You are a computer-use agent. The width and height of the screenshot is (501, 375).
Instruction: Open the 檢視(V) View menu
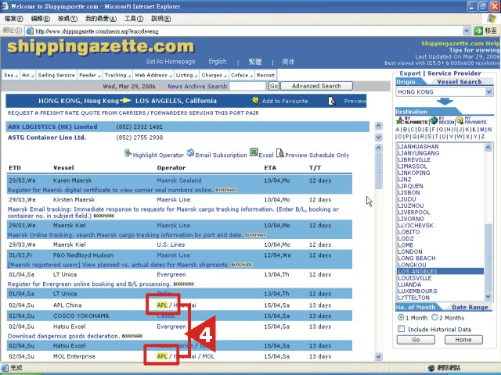coord(67,19)
